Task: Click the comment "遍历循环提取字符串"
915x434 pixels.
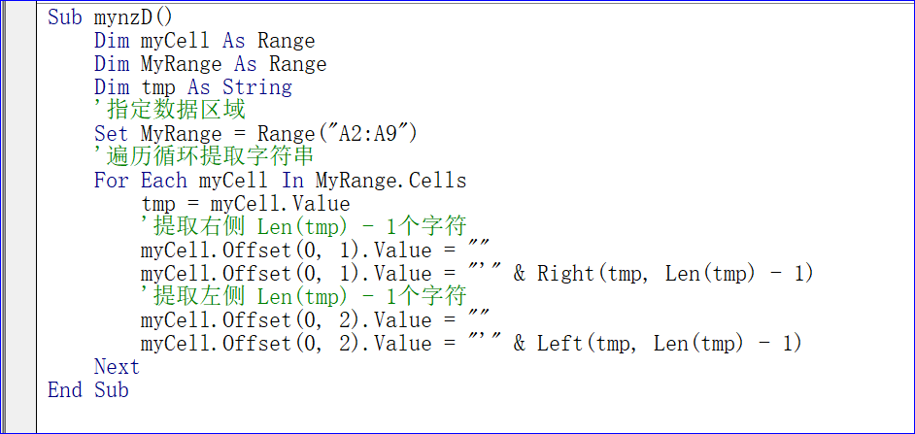Action: tap(204, 157)
